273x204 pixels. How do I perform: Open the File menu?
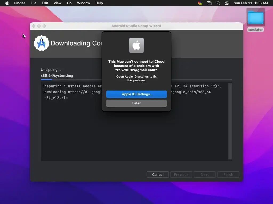point(33,3)
